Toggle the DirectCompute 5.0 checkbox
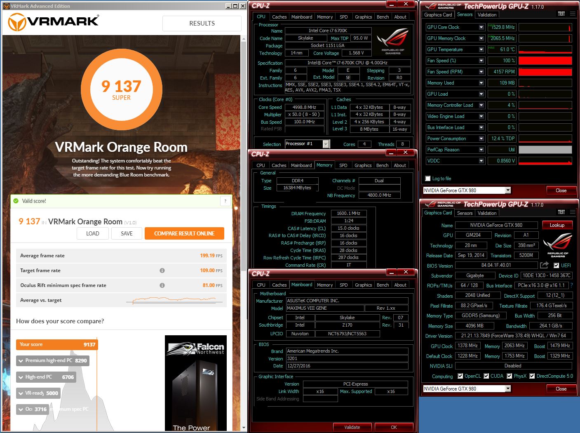580x433 pixels. [532, 376]
